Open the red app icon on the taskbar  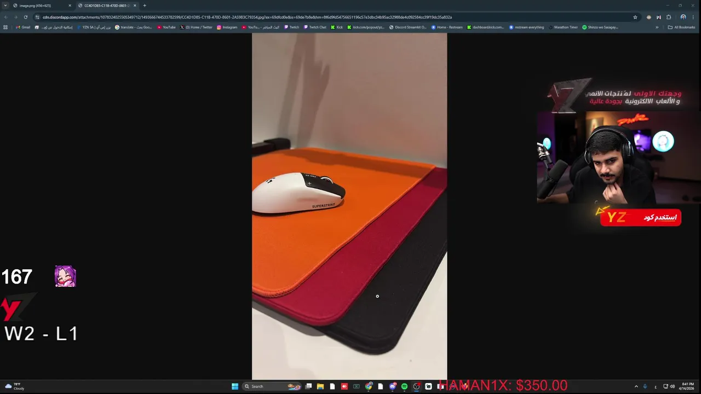(x=344, y=386)
